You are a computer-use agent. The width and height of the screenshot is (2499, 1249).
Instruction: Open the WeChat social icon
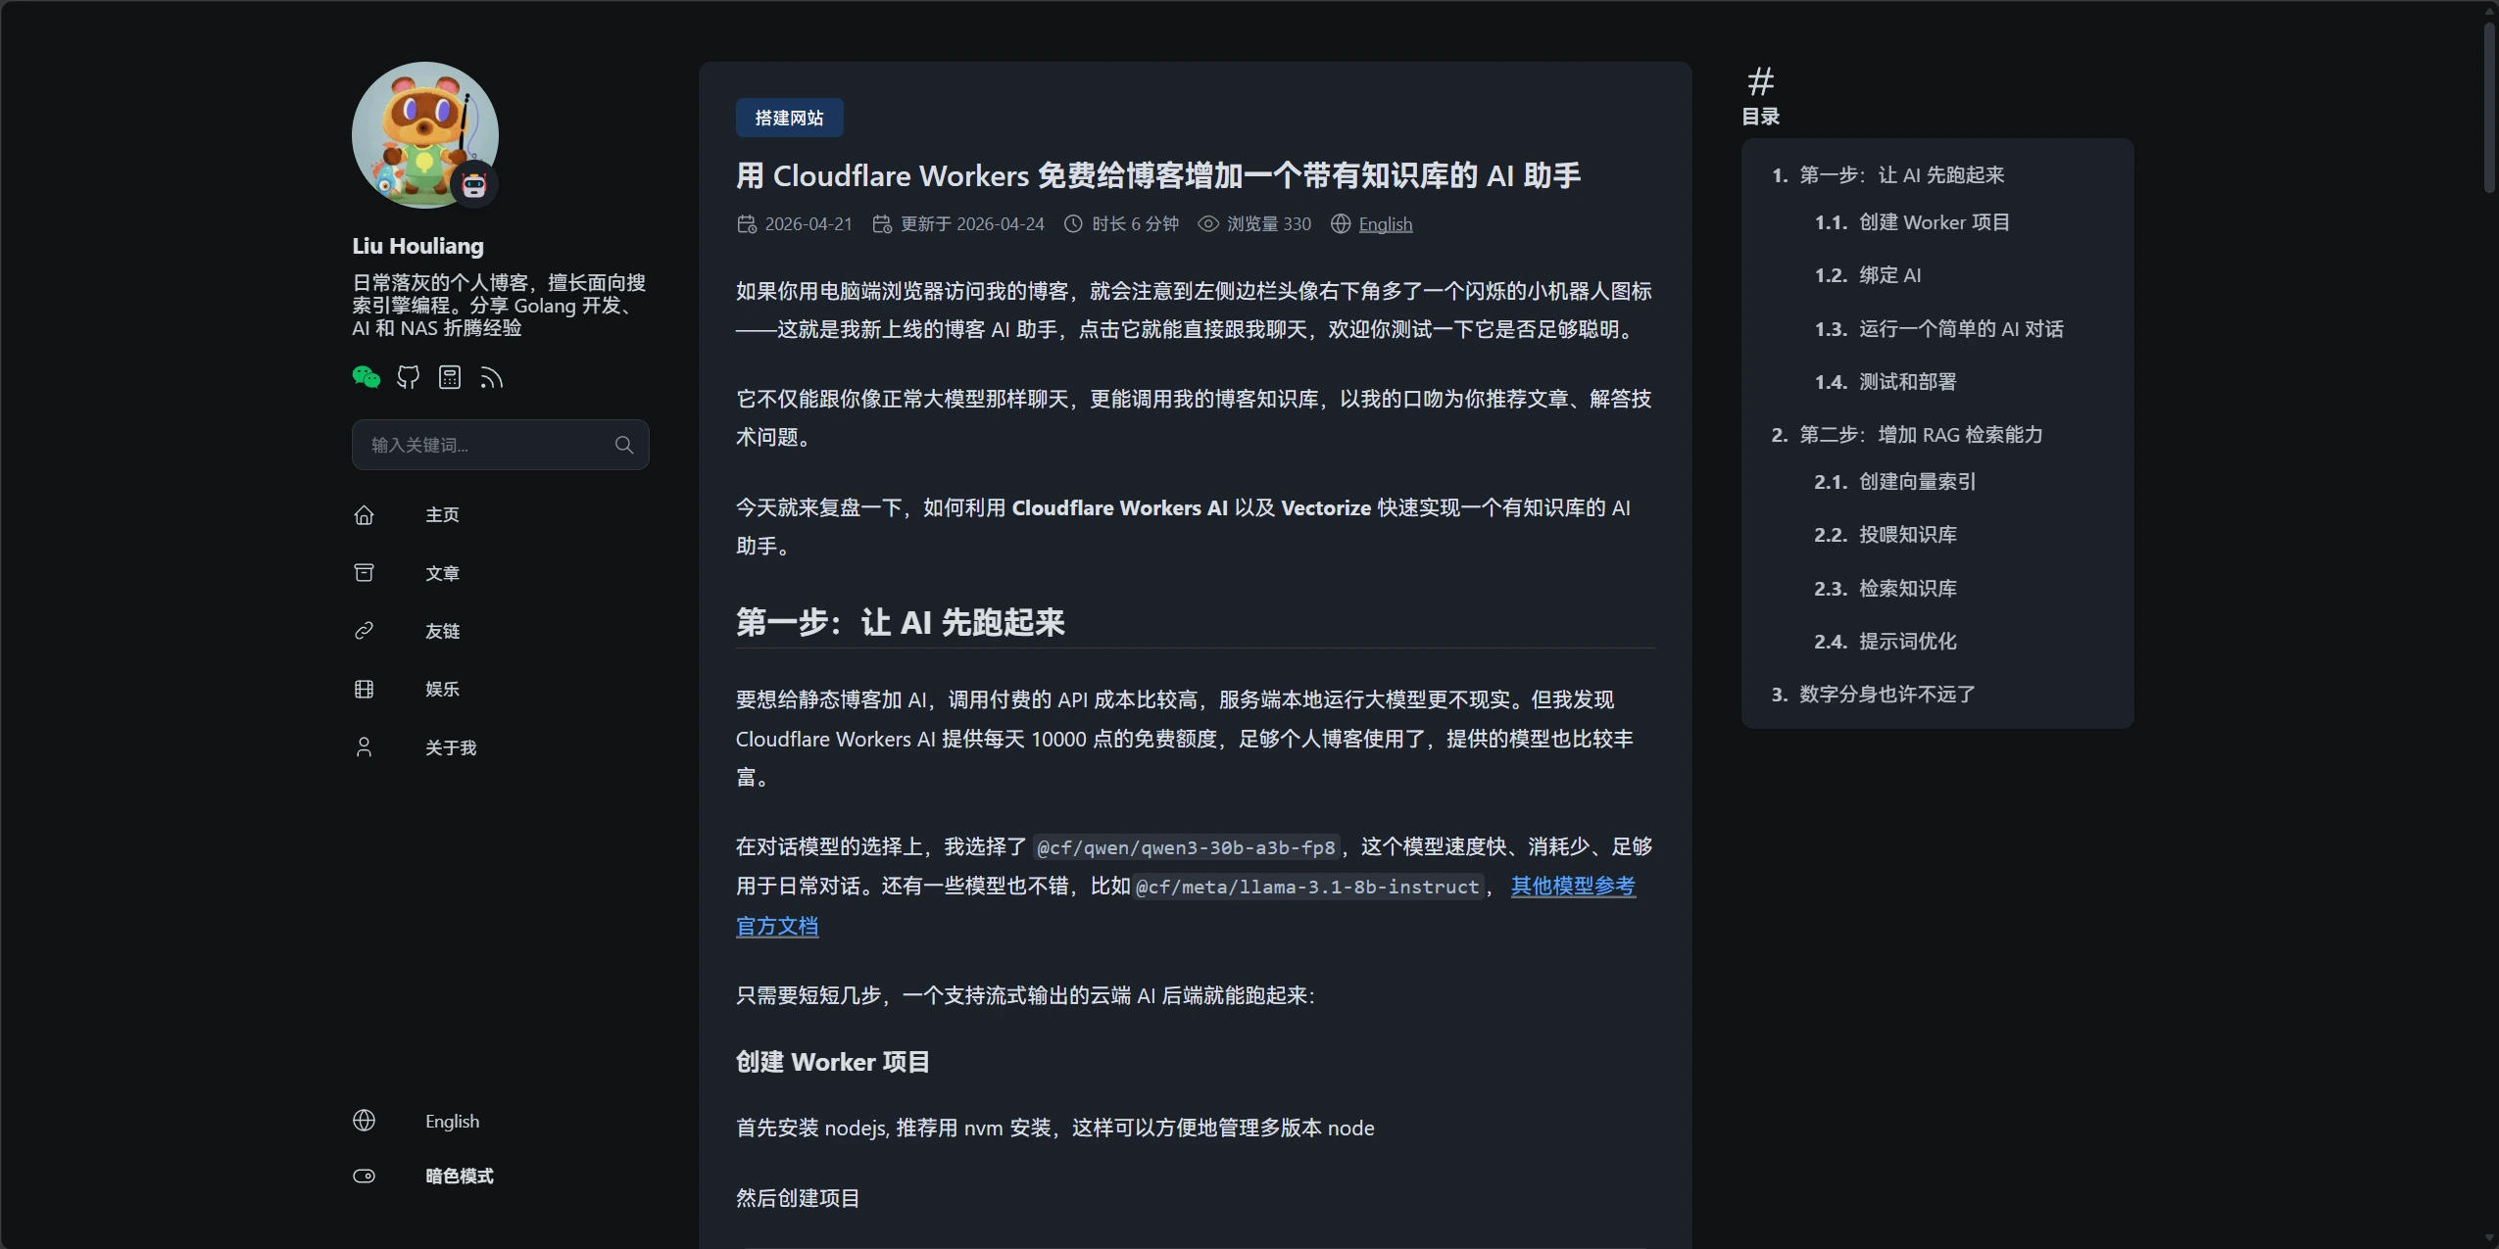pyautogui.click(x=366, y=377)
